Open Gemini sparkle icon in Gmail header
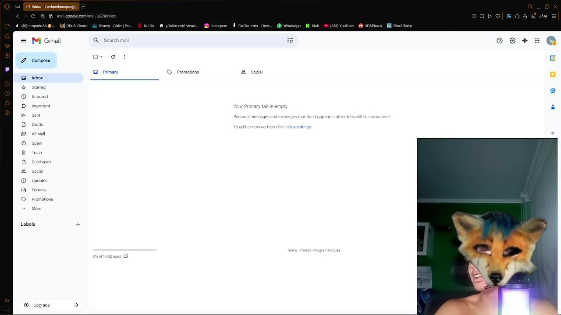 coord(525,41)
